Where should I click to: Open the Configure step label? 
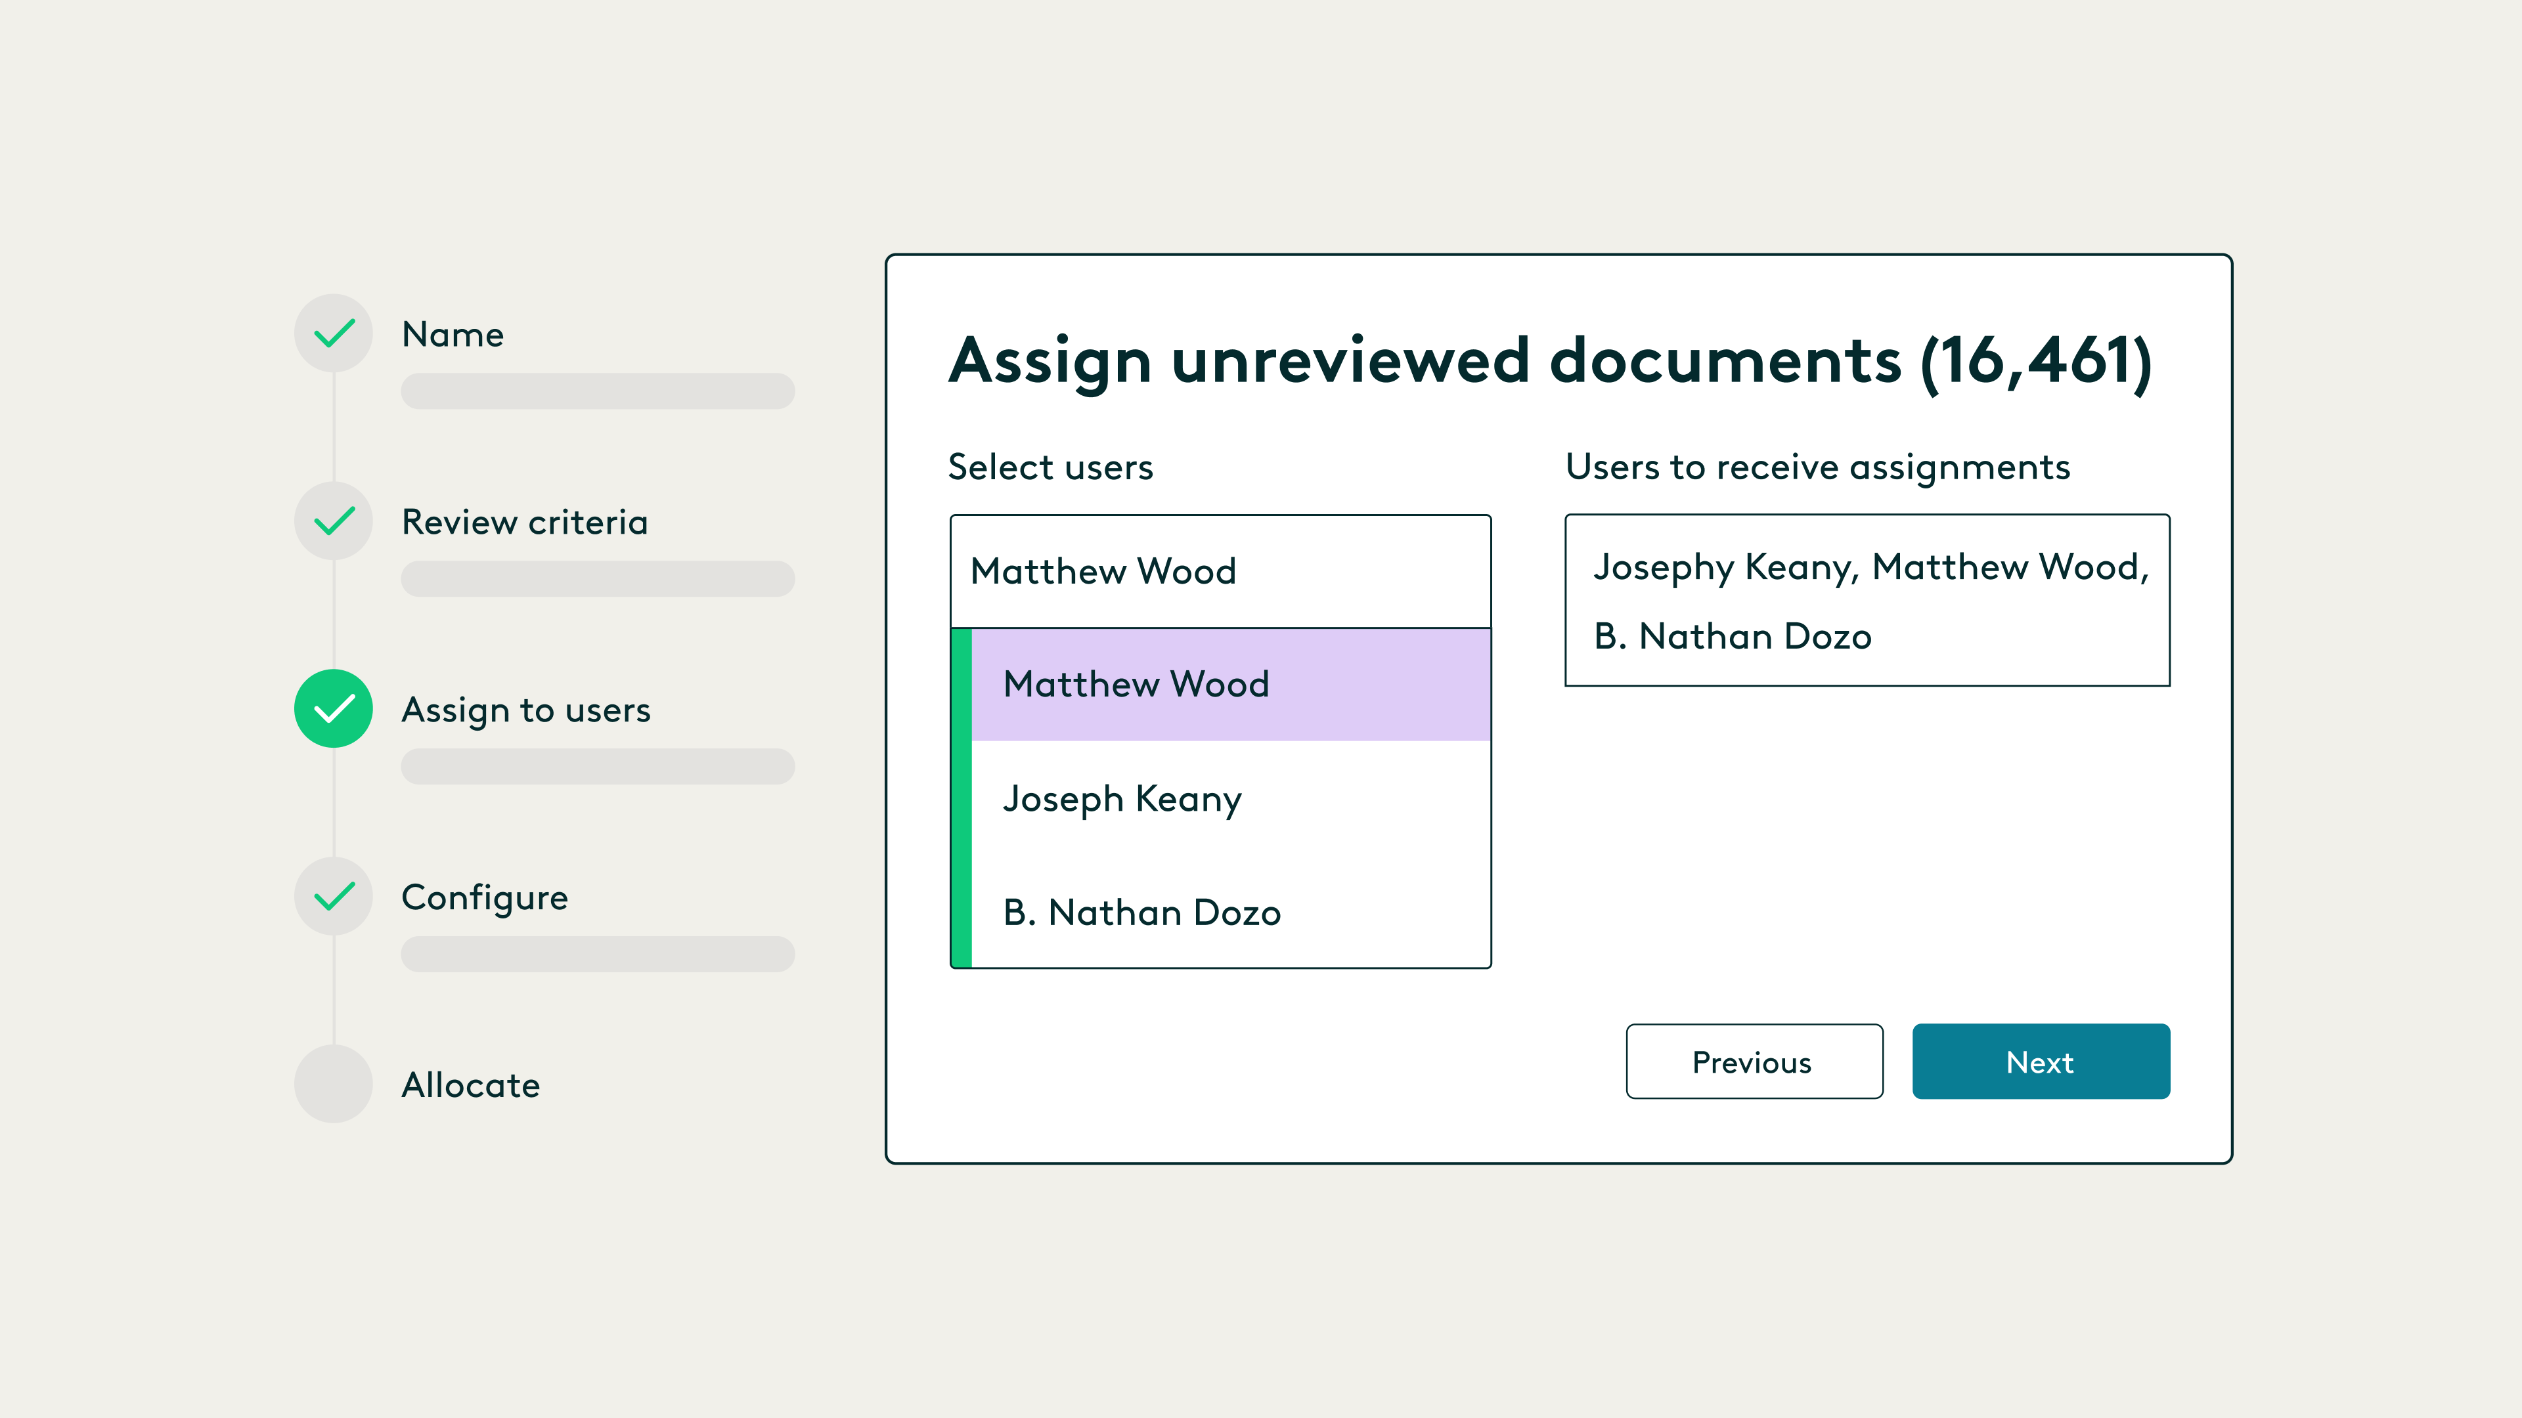(485, 898)
